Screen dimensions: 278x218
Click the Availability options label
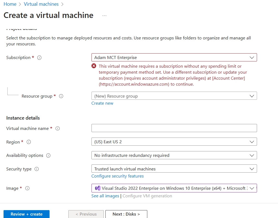25,155
